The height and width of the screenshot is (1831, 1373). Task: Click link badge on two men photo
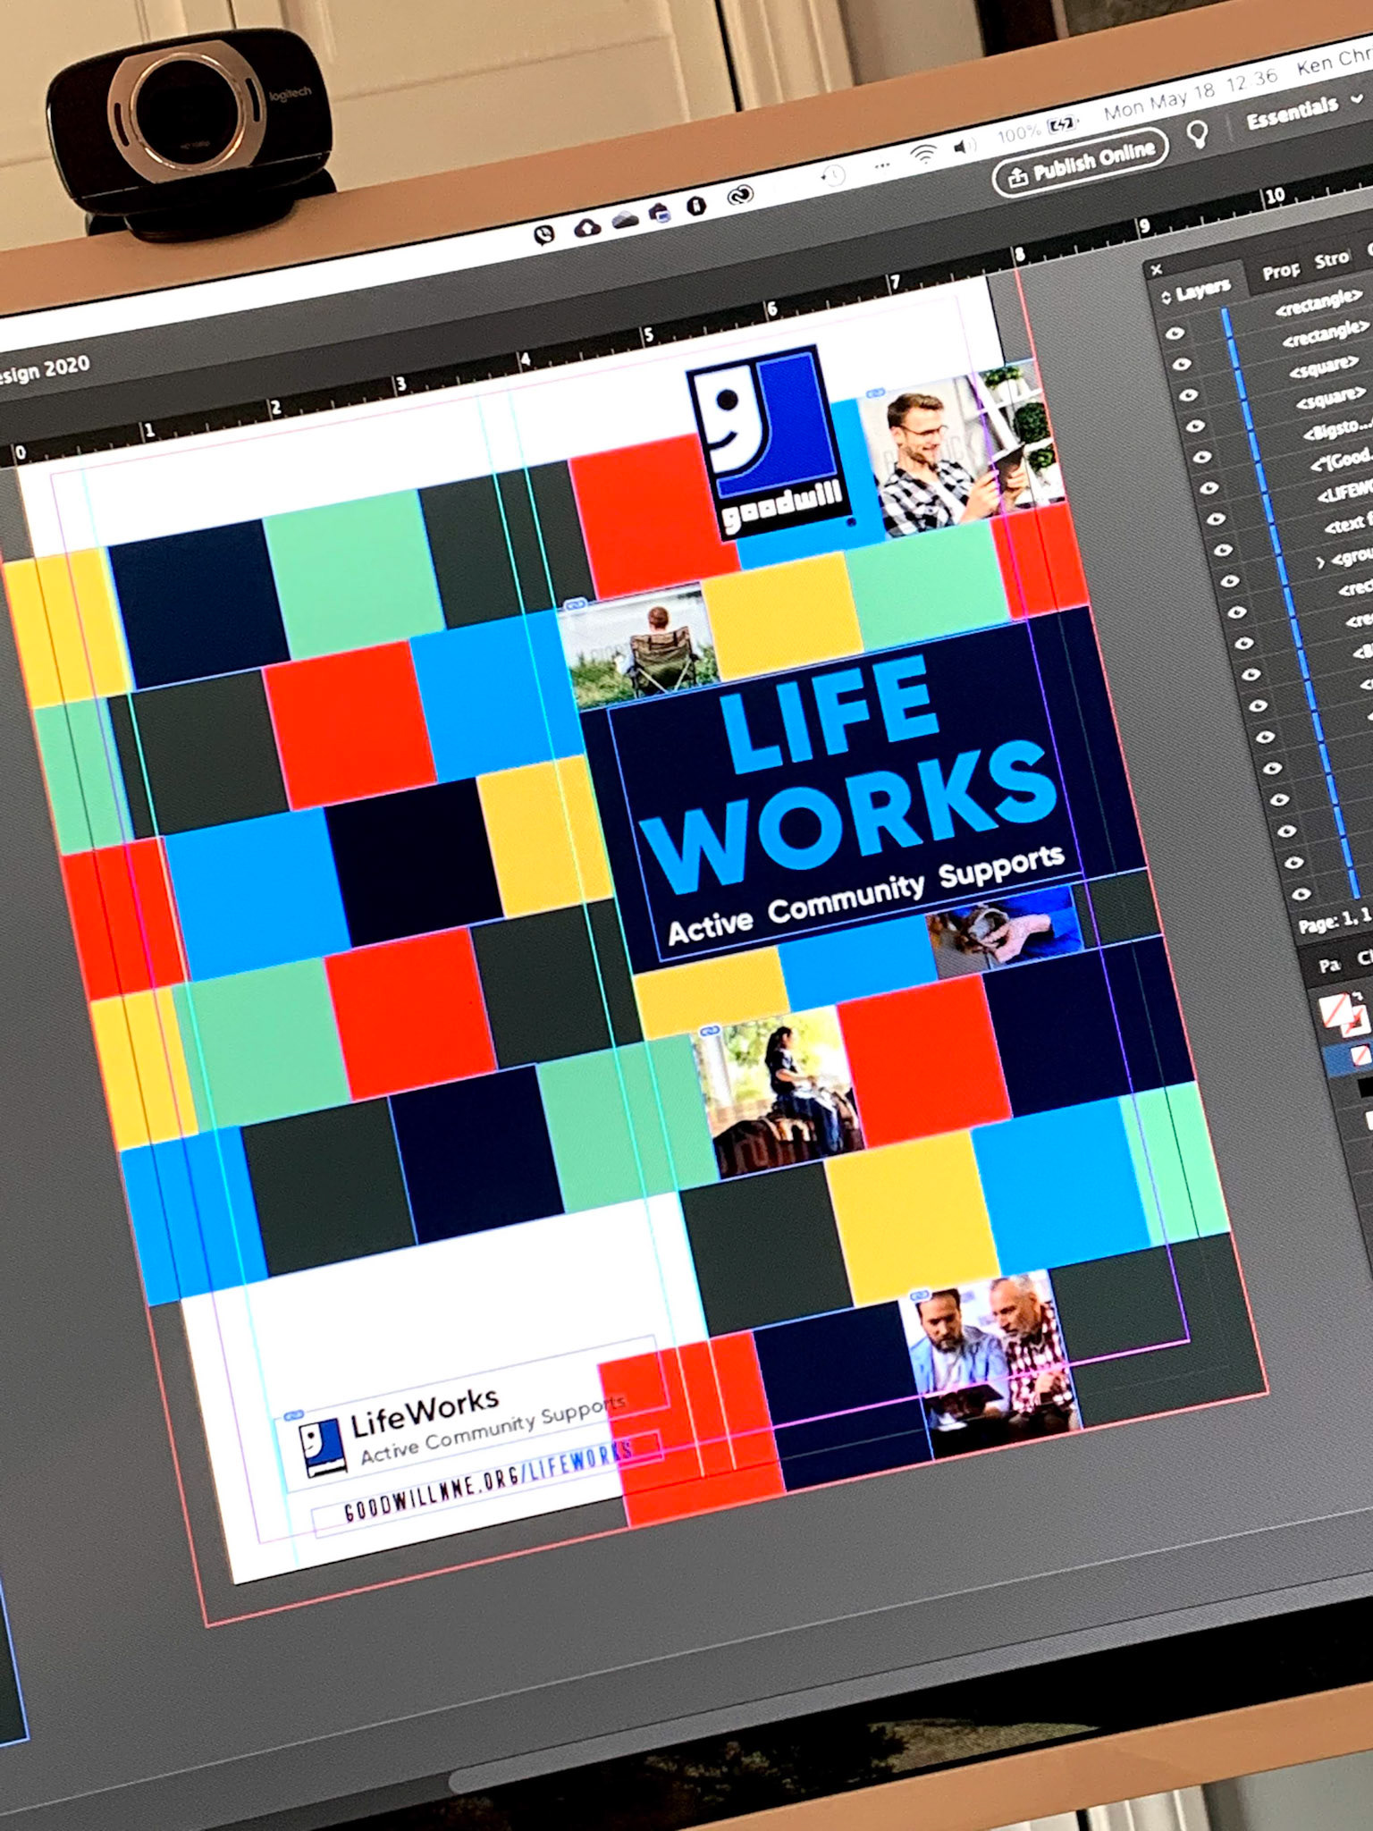click(919, 1295)
